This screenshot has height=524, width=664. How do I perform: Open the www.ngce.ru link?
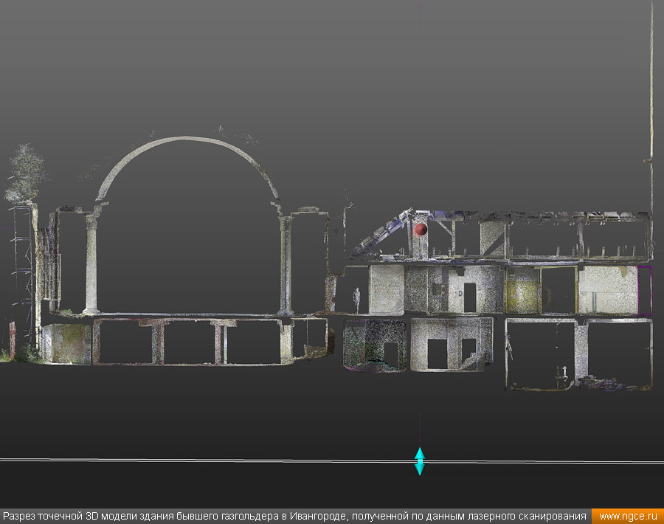point(627,516)
